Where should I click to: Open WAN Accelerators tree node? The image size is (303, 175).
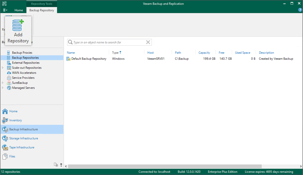[24, 73]
